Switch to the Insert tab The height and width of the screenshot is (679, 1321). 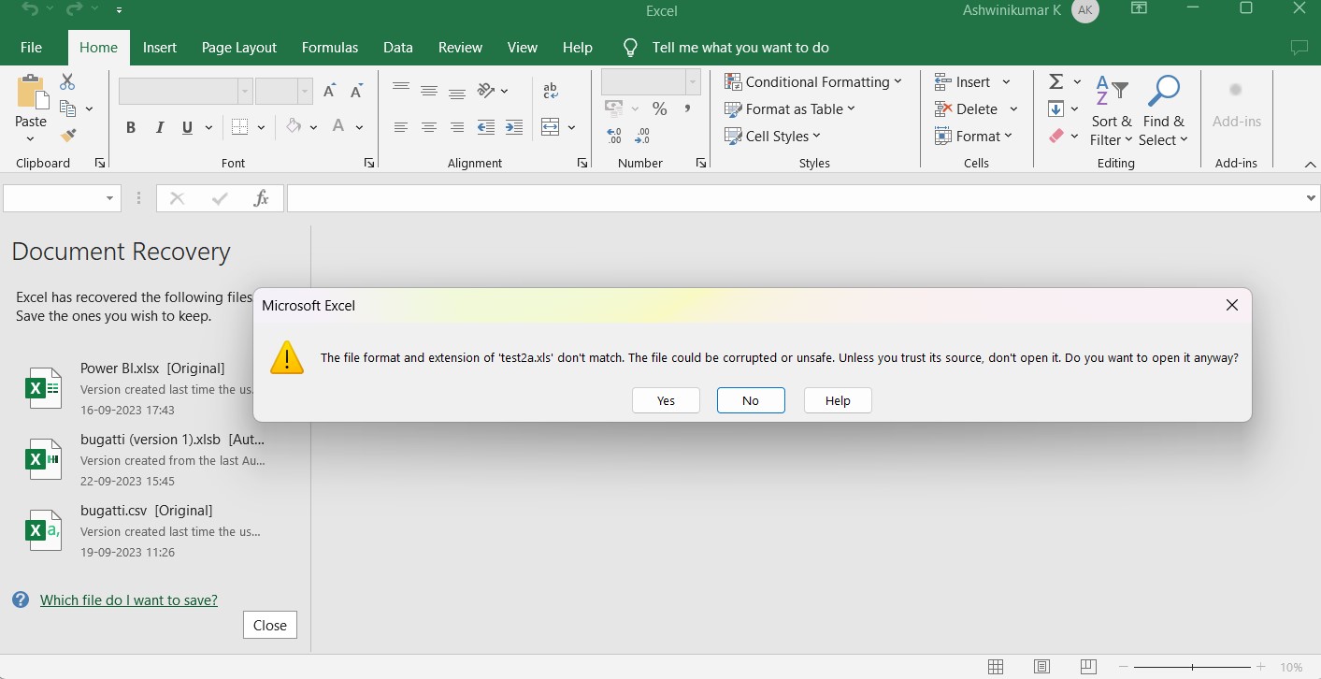coord(160,47)
